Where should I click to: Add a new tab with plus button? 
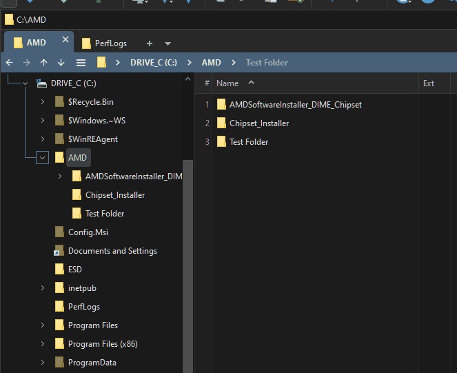pos(150,43)
